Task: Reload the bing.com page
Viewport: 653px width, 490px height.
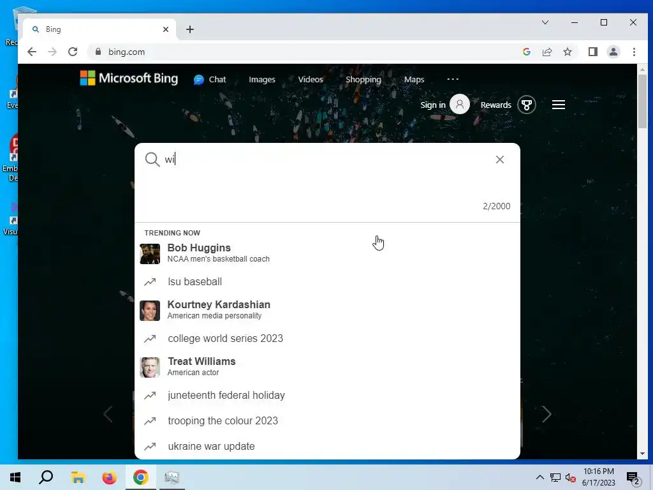Action: (x=73, y=52)
